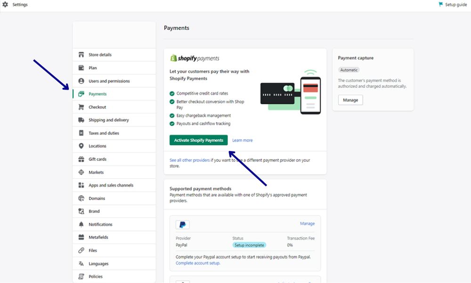
Task: Click the Taxes and duties receipt icon
Action: pos(81,133)
